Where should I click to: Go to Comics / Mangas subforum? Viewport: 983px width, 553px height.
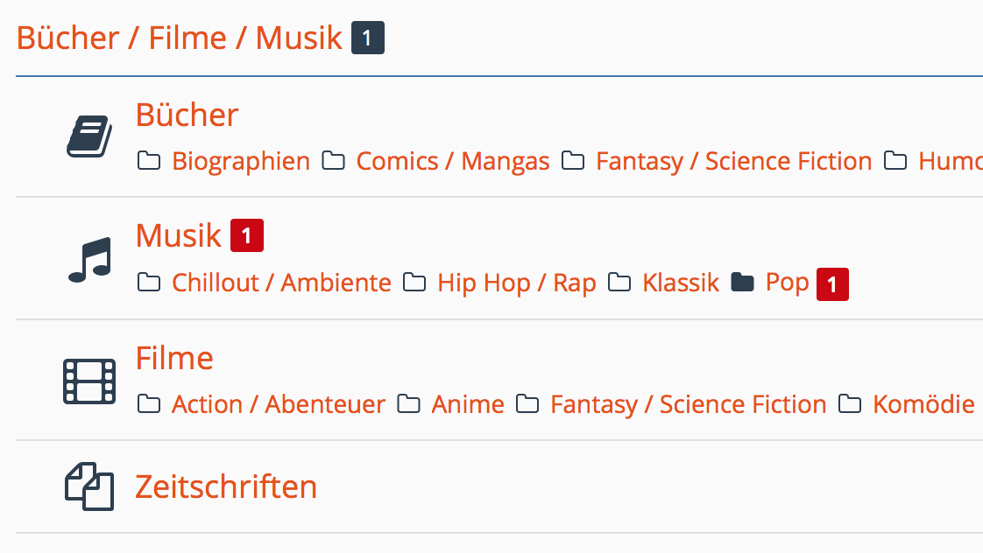(453, 161)
